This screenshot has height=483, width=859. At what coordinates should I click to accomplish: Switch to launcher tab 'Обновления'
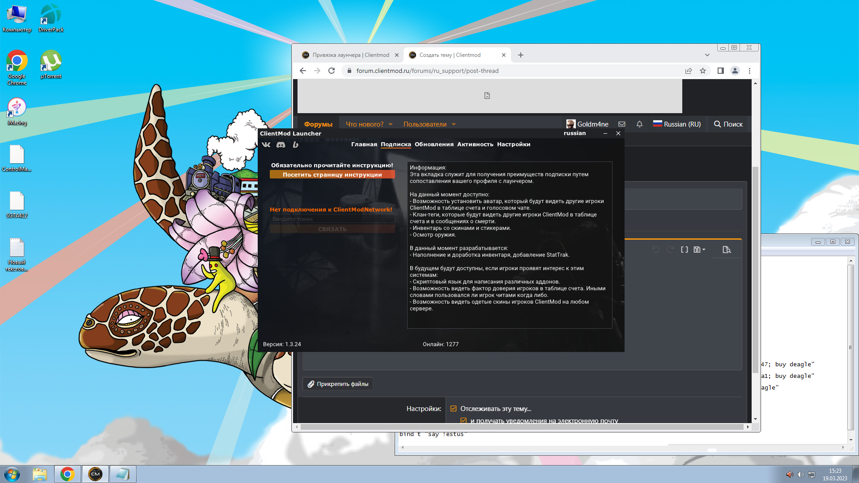click(434, 144)
